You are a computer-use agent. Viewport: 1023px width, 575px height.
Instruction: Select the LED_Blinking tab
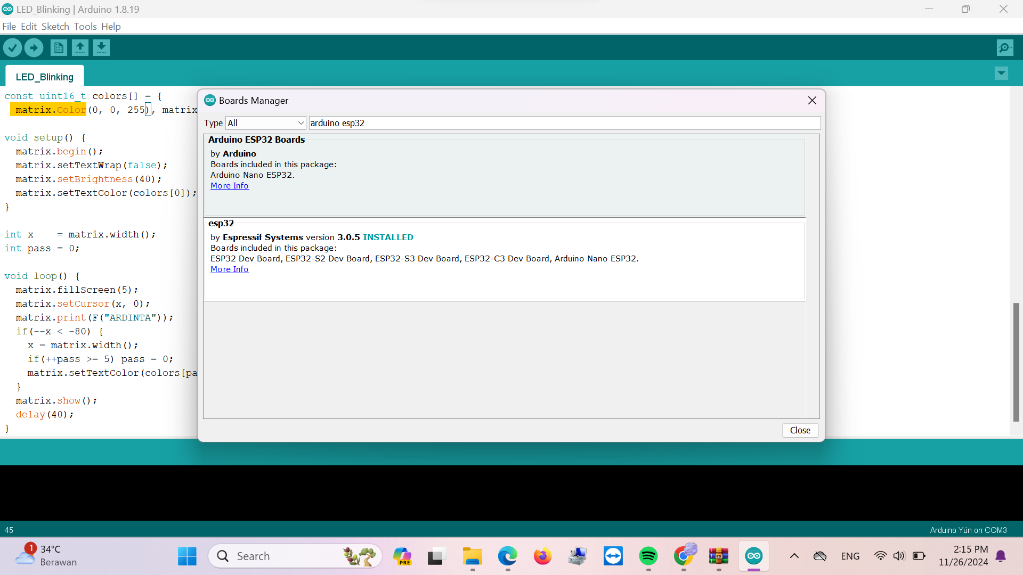click(x=45, y=77)
